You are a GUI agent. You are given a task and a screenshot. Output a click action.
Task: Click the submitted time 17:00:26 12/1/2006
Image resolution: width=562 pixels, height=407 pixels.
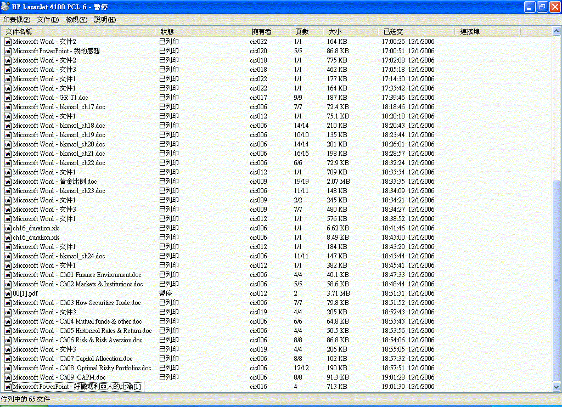[408, 42]
